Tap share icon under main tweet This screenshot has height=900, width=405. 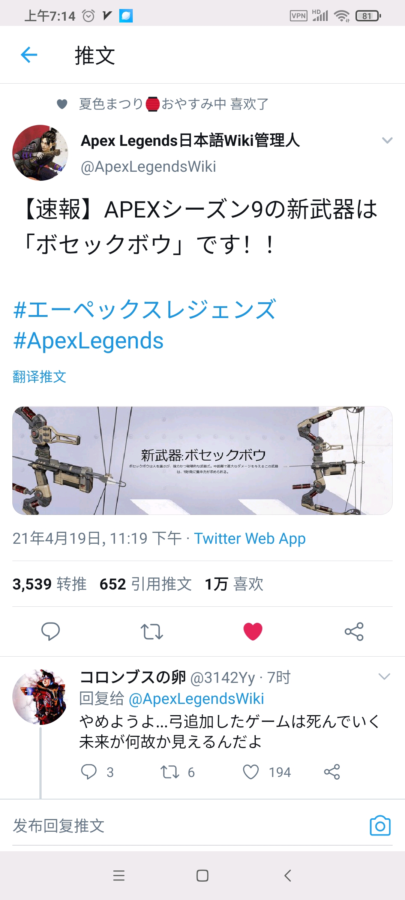click(354, 631)
